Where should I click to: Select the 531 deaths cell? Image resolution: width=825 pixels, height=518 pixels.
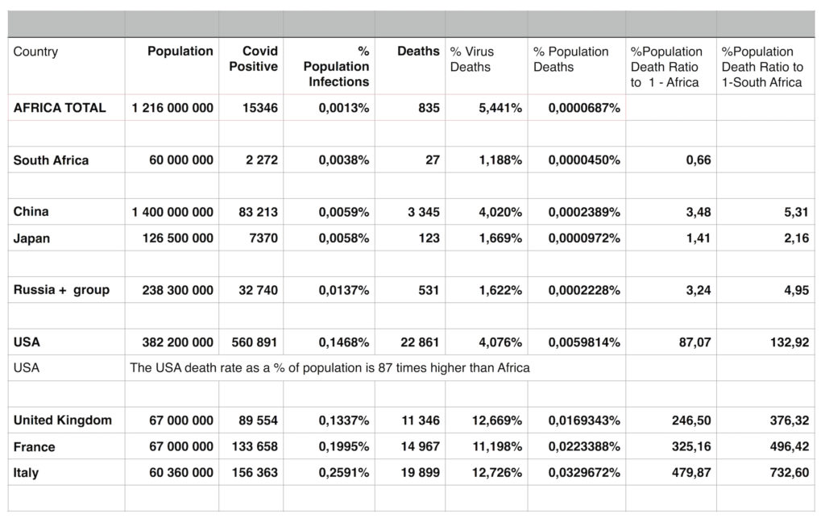pyautogui.click(x=410, y=290)
